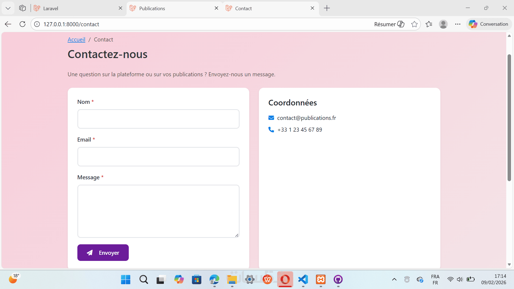The image size is (514, 289).
Task: Click the browser back arrow
Action: [x=8, y=24]
